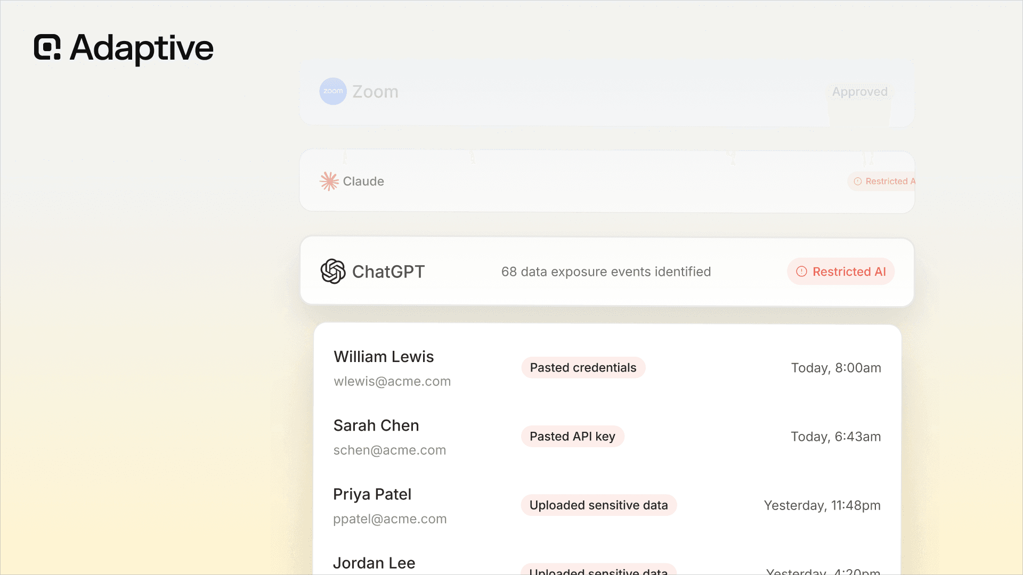Screen dimensions: 1023x575
Task: Click the alert icon in ChatGPT's Restricted AI badge
Action: click(x=801, y=272)
